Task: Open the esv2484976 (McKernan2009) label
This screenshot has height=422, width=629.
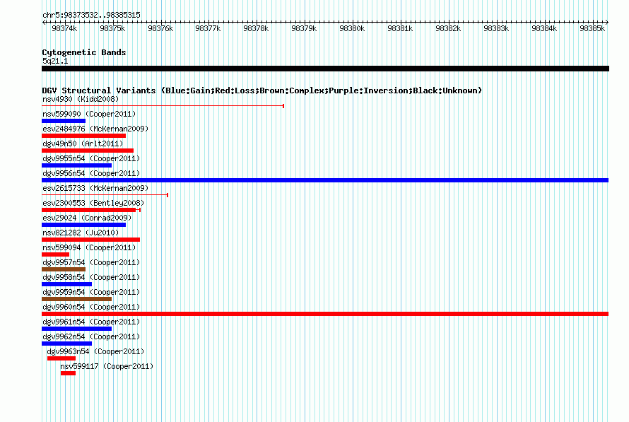Action: click(x=95, y=129)
